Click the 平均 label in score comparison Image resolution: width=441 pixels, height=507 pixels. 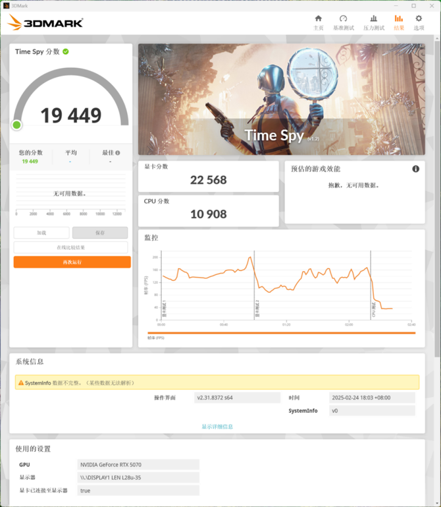tap(71, 152)
